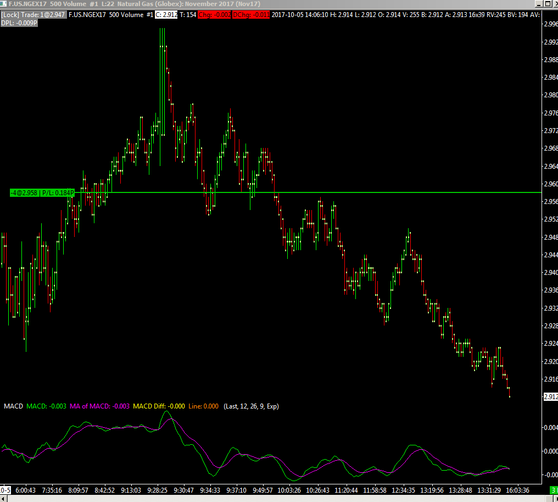Click the orange Line: 0.000 label

(x=203, y=406)
